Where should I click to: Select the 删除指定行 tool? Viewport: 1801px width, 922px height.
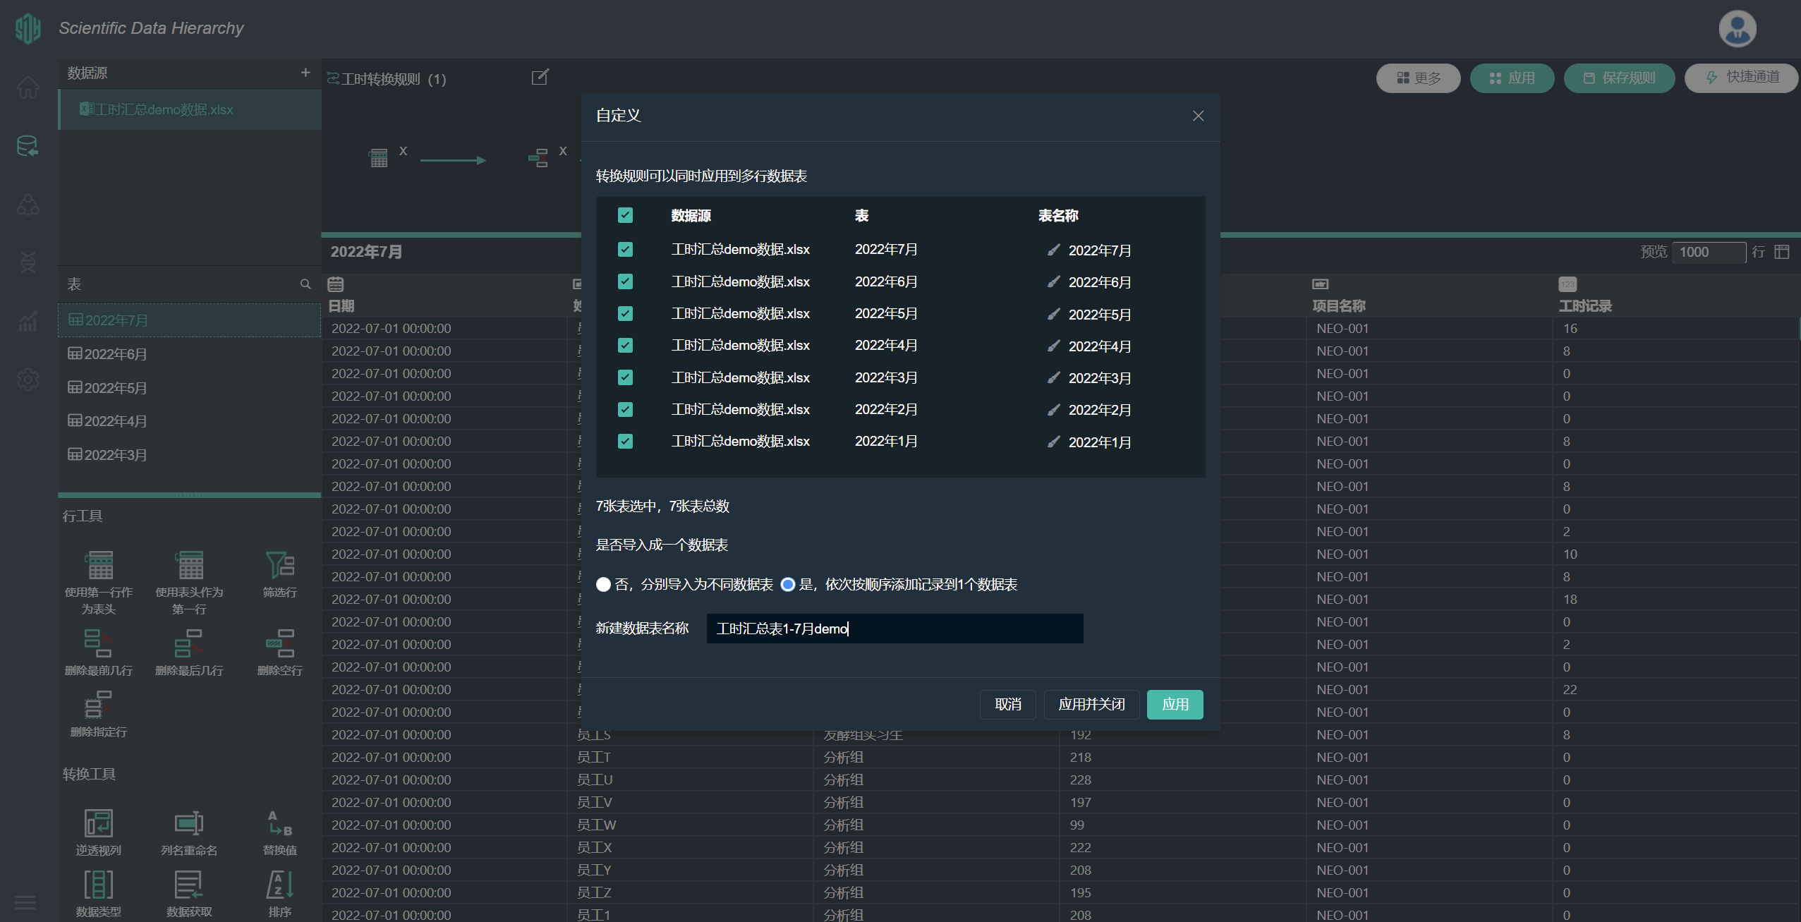click(99, 714)
